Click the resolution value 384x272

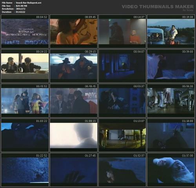tap(20, 9)
